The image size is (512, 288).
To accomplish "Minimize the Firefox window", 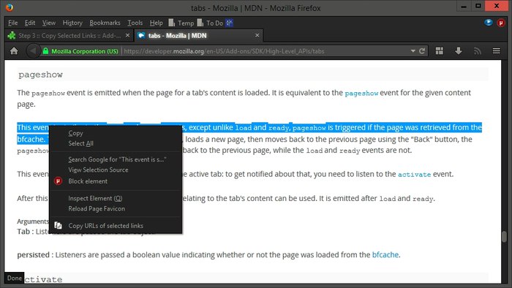I will [463, 6].
